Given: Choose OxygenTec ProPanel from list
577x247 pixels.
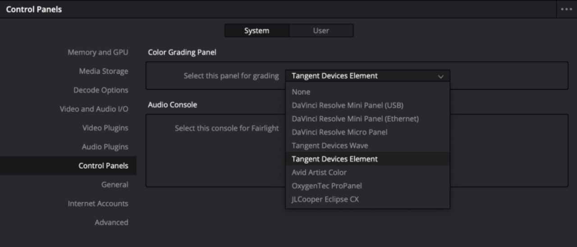Looking at the screenshot, I should pos(326,186).
